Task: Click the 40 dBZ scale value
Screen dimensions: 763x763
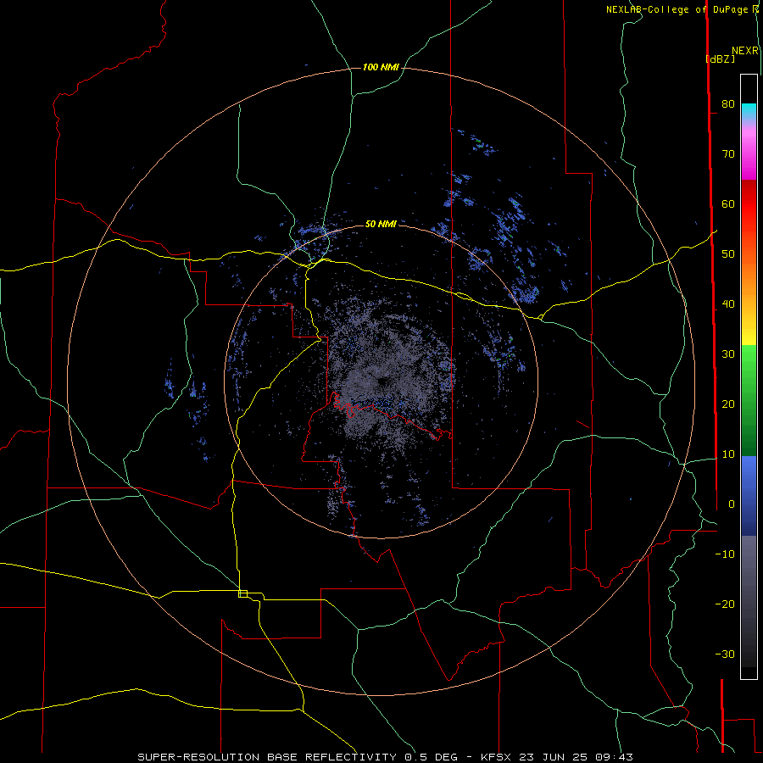Action: pyautogui.click(x=728, y=304)
